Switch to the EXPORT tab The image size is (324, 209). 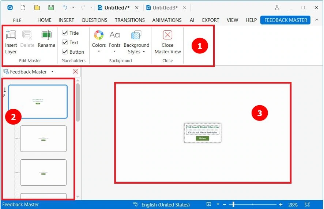click(211, 20)
